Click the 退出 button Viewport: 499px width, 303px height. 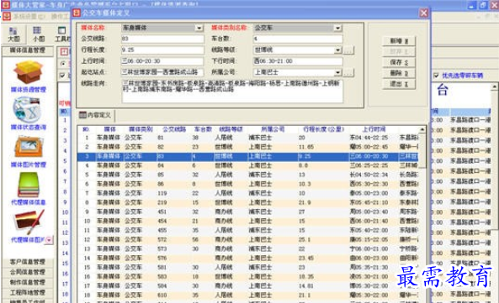click(x=399, y=84)
